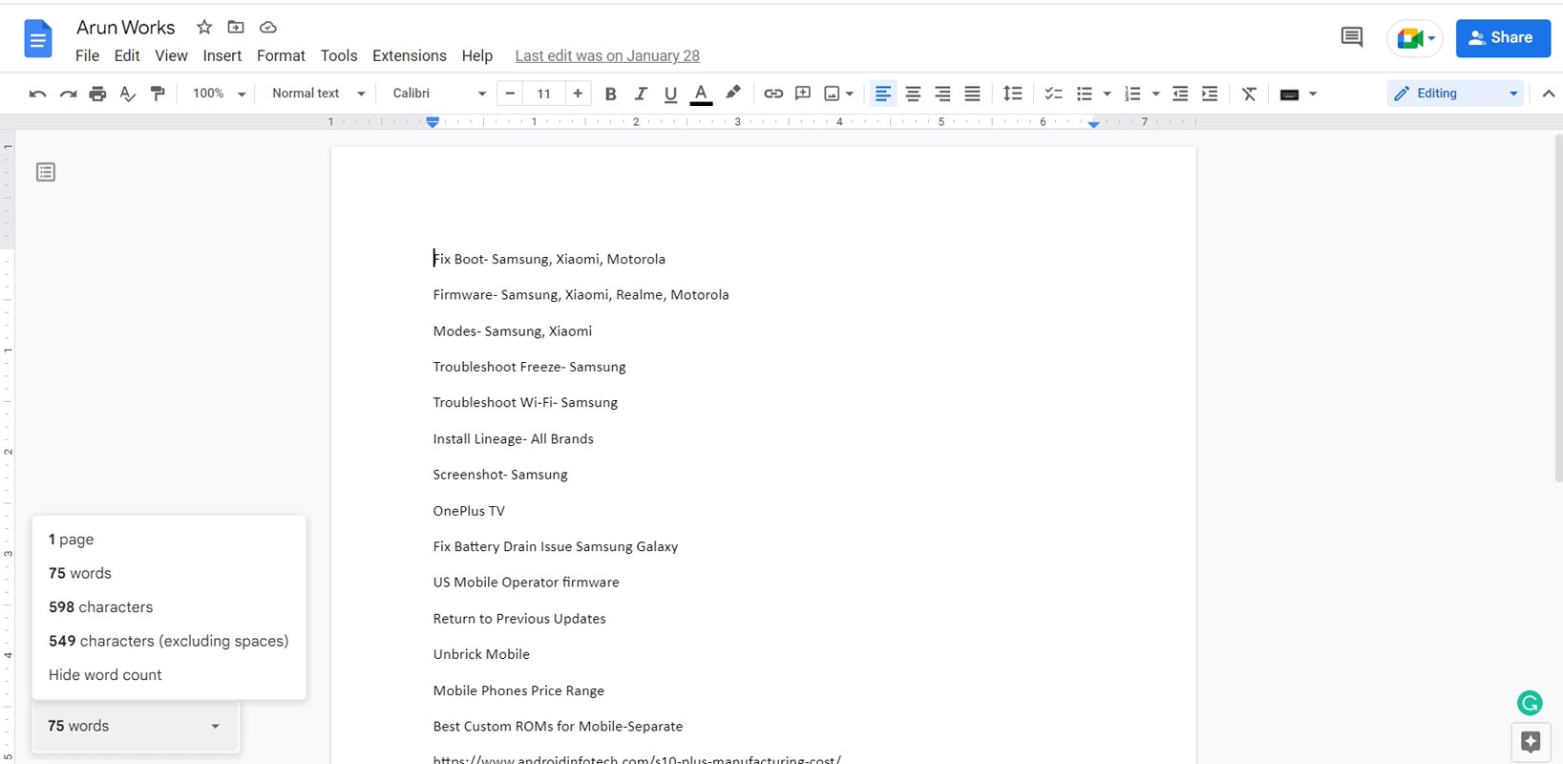Screen dimensions: 1563x764
Task: Click the Add comment icon
Action: pyautogui.click(x=803, y=94)
